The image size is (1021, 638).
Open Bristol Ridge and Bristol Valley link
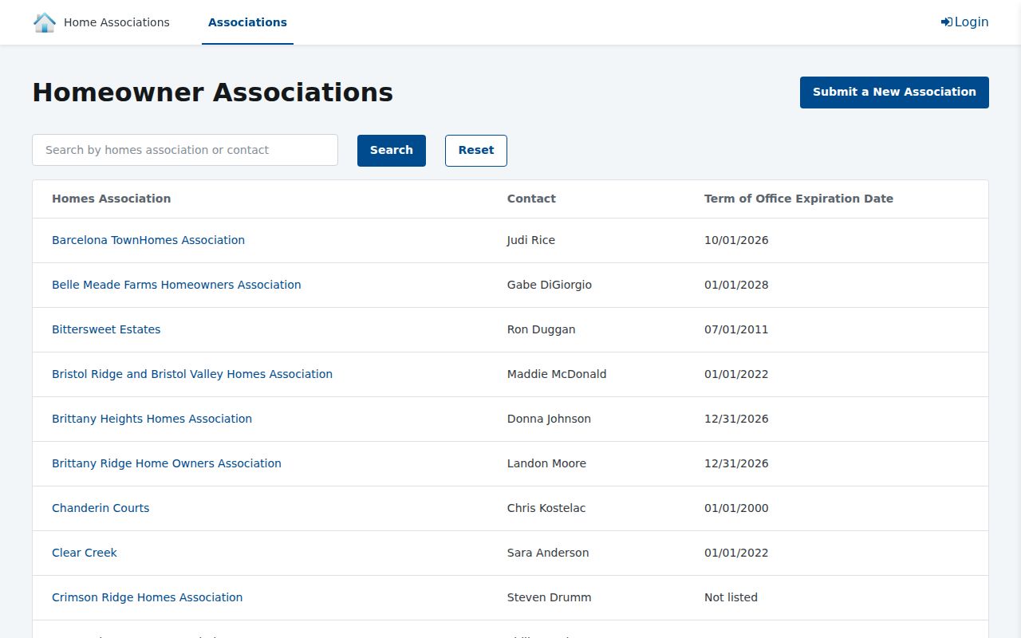tap(192, 374)
